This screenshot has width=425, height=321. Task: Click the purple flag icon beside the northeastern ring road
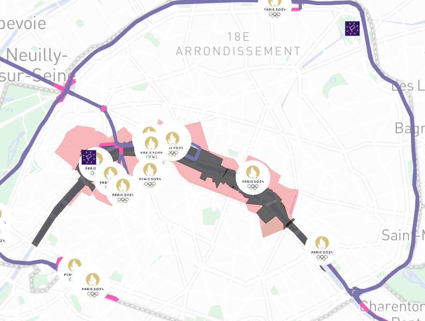pos(352,28)
